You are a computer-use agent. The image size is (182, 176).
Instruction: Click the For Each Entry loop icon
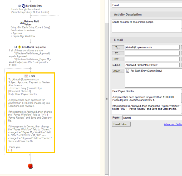23,6
